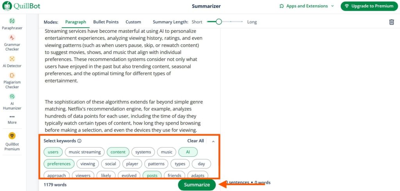Switch to the Custom mode tab
400x191 pixels.
[x=133, y=22]
